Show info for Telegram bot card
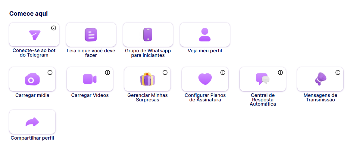Viewport: 359px width, 142px height. [x=54, y=28]
